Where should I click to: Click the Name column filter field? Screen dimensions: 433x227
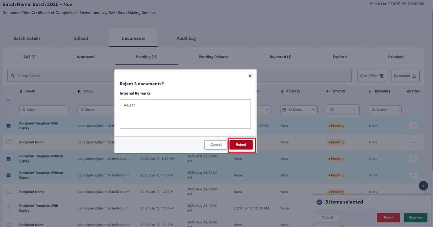click(44, 110)
